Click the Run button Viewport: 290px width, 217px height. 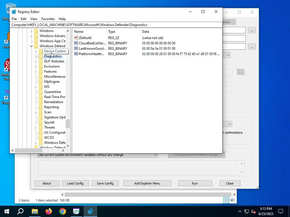[195, 183]
